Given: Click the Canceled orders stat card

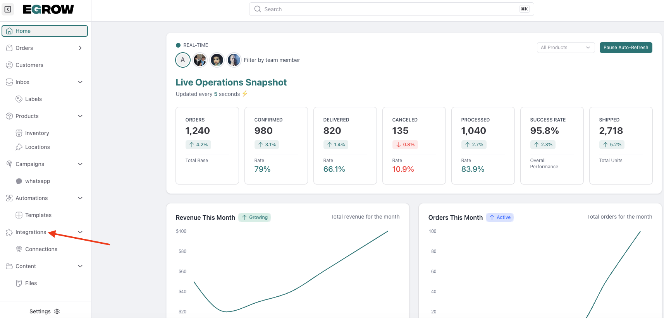Looking at the screenshot, I should tap(414, 145).
